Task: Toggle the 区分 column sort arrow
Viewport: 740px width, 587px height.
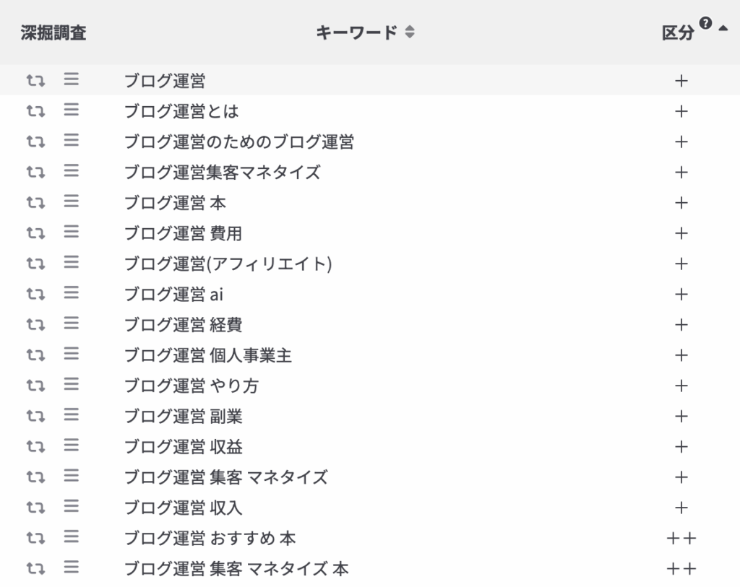Action: pos(723,28)
